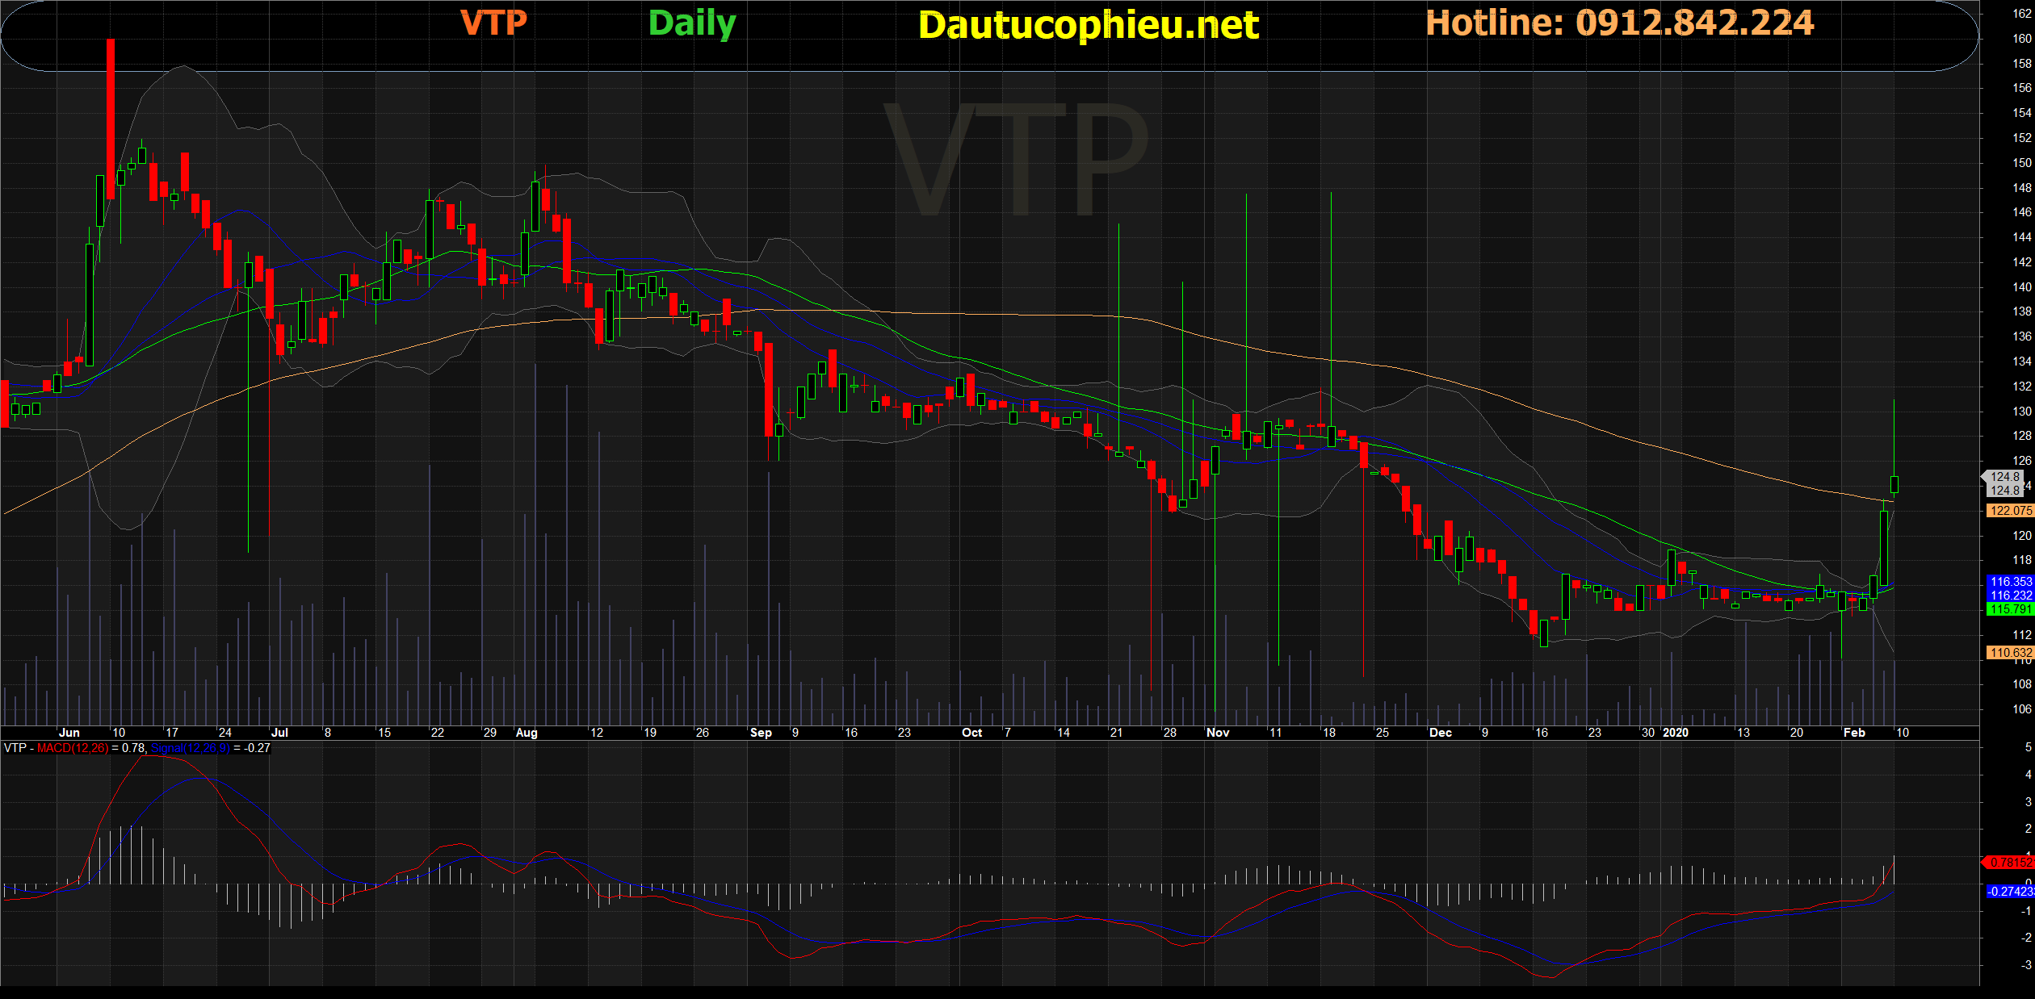This screenshot has height=999, width=2035.
Task: Select the blue 116.232 price tag
Action: click(x=2010, y=596)
